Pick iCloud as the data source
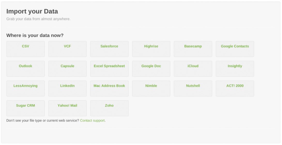The image size is (282, 145). point(193,69)
